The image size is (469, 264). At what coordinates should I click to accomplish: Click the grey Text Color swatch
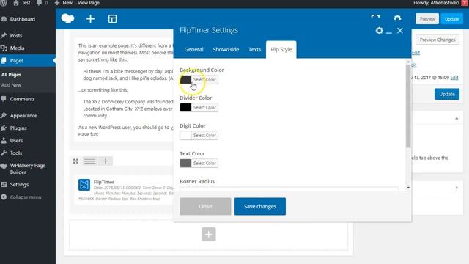pos(185,163)
